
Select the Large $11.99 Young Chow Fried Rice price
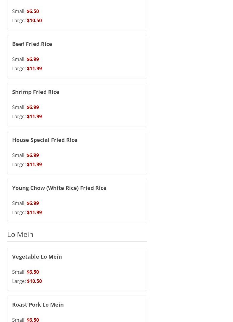(34, 212)
